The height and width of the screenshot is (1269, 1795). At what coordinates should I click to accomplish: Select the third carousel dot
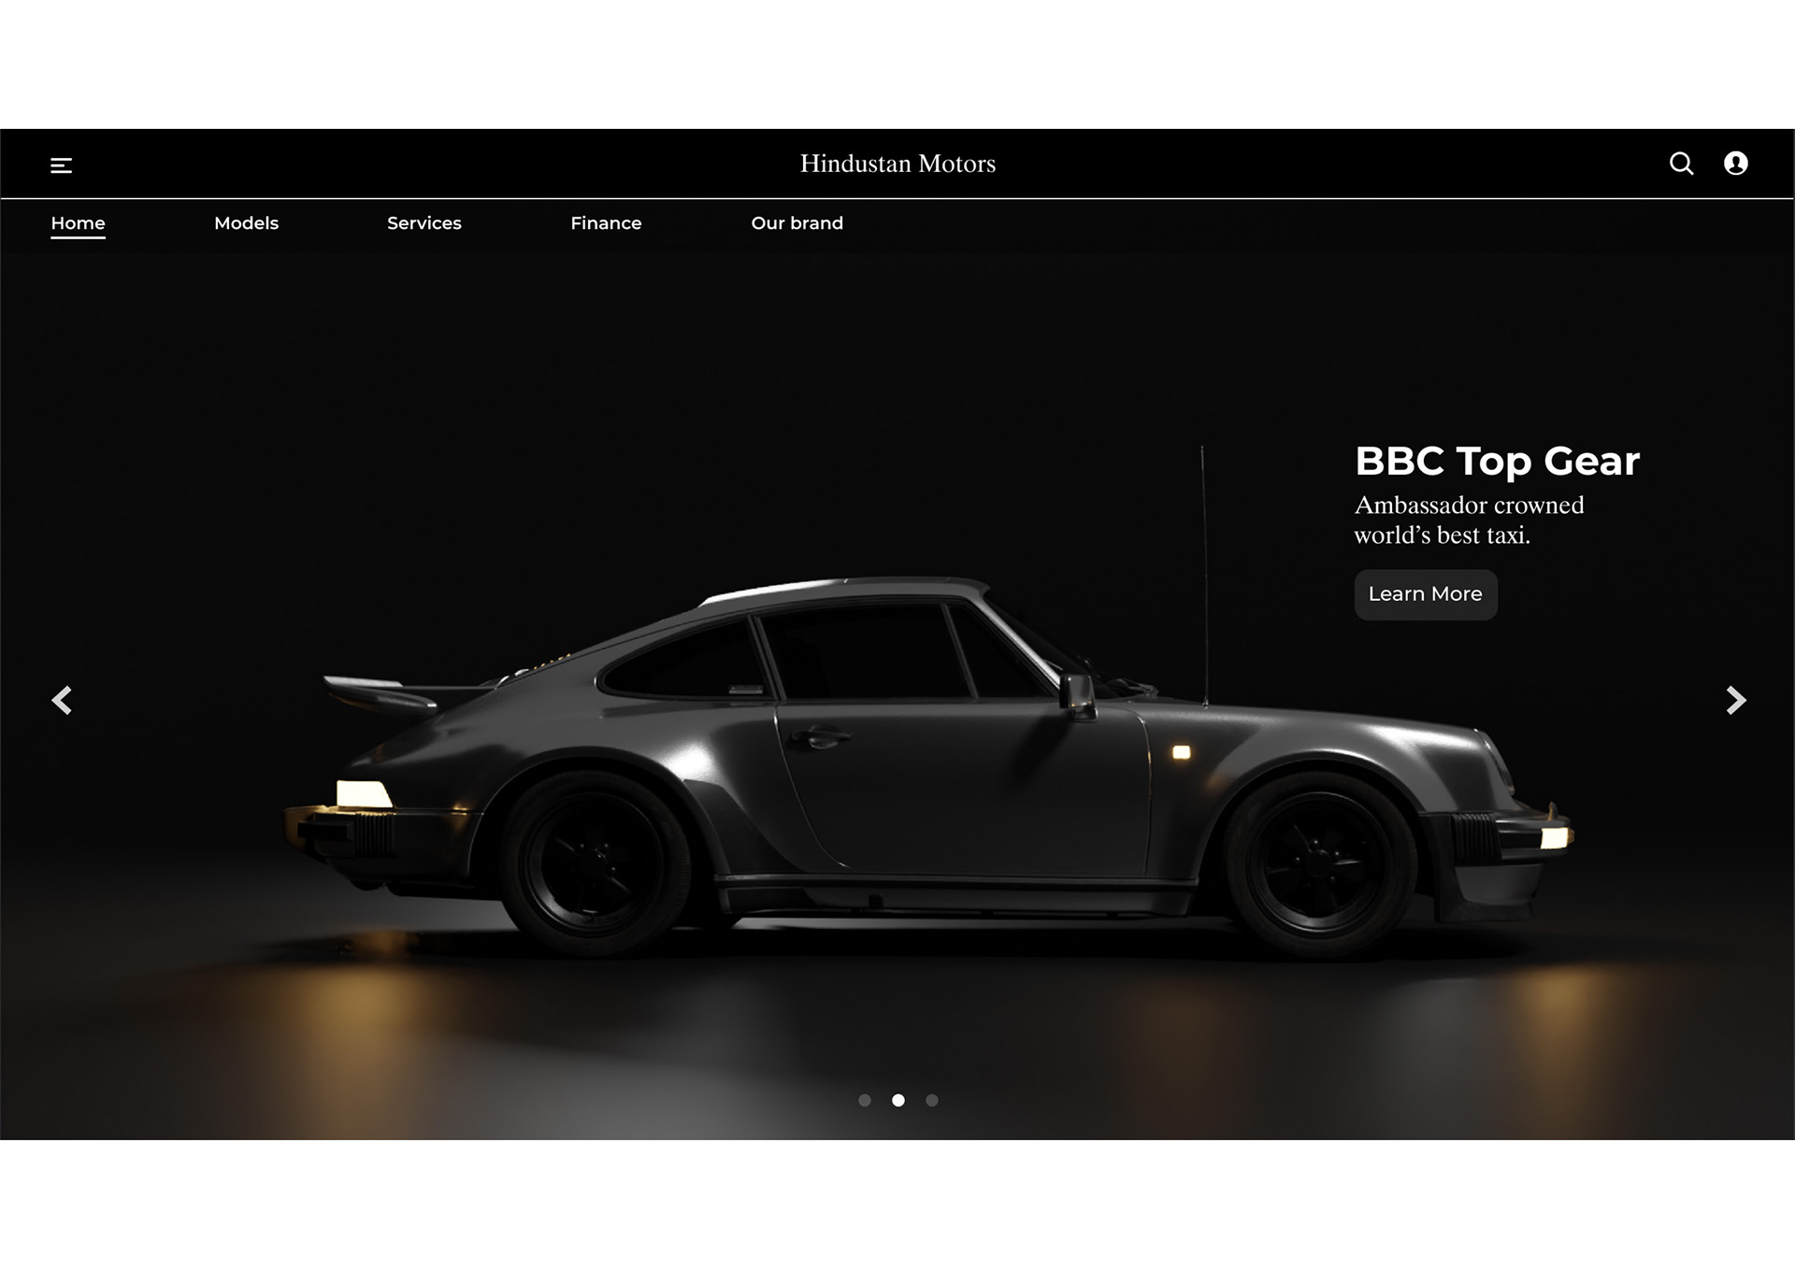932,1100
